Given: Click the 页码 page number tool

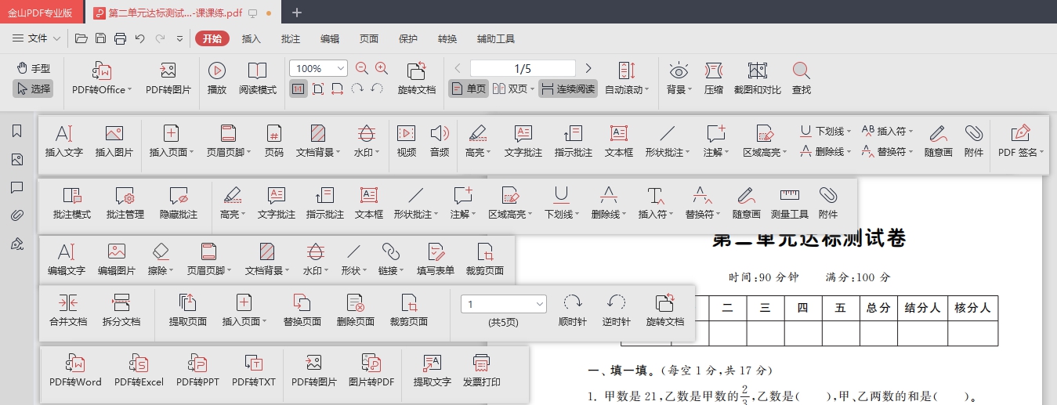Looking at the screenshot, I should coord(273,142).
